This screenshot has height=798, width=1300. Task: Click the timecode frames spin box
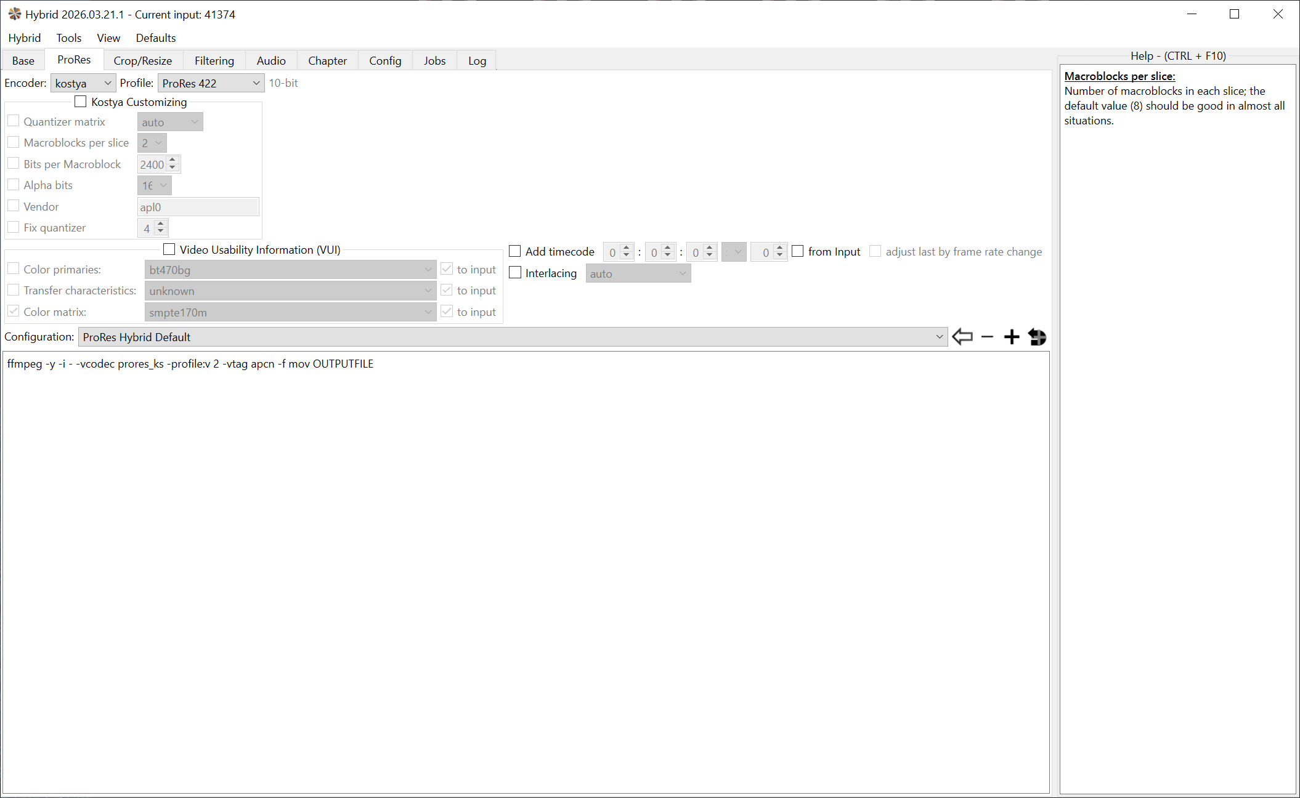click(769, 252)
